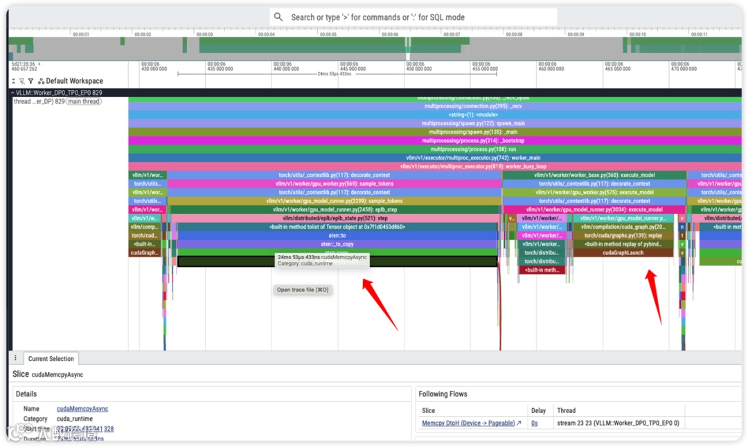Select the worker_main slice
Screen dimensions: 748x447
[x=434, y=158]
